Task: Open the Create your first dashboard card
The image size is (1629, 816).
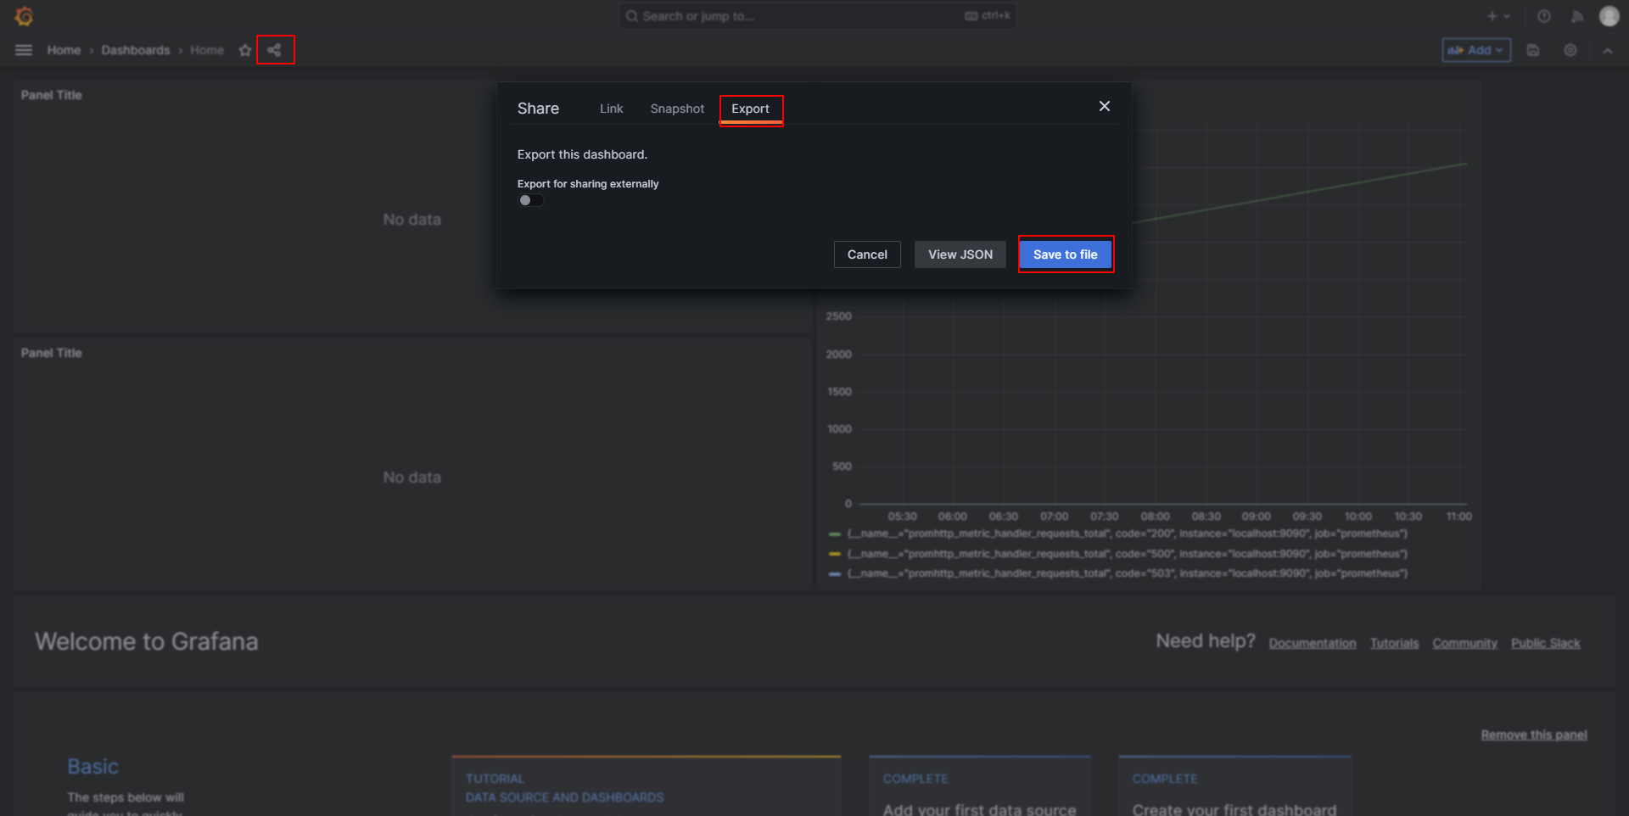Action: pos(1234,785)
